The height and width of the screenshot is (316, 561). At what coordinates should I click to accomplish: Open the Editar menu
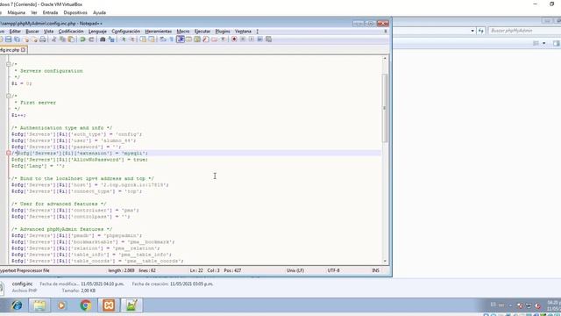tap(15, 32)
